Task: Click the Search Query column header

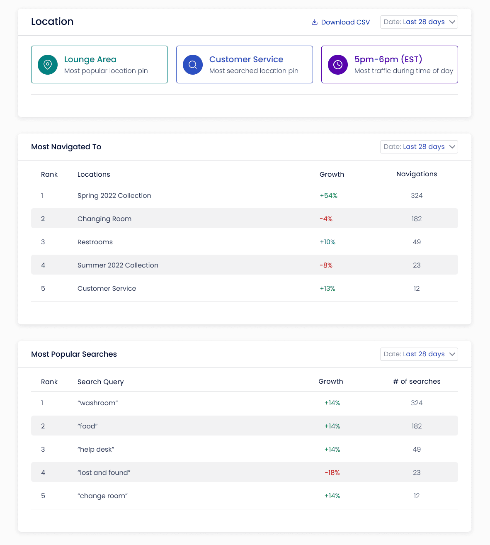Action: coord(101,382)
